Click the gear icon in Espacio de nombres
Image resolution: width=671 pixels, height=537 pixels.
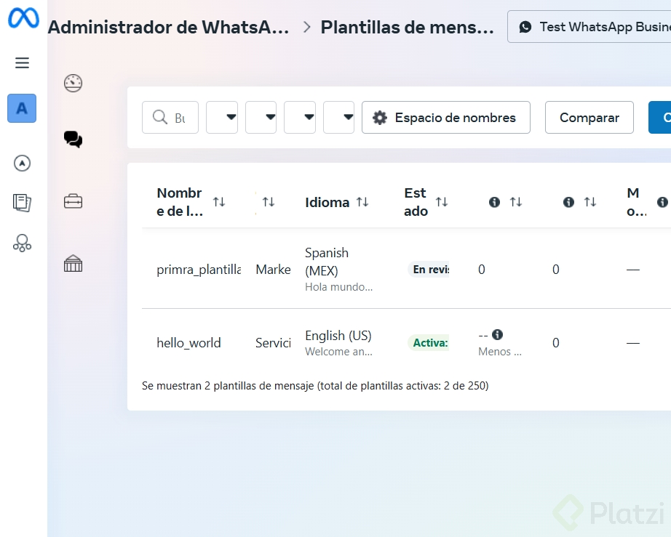click(x=380, y=118)
